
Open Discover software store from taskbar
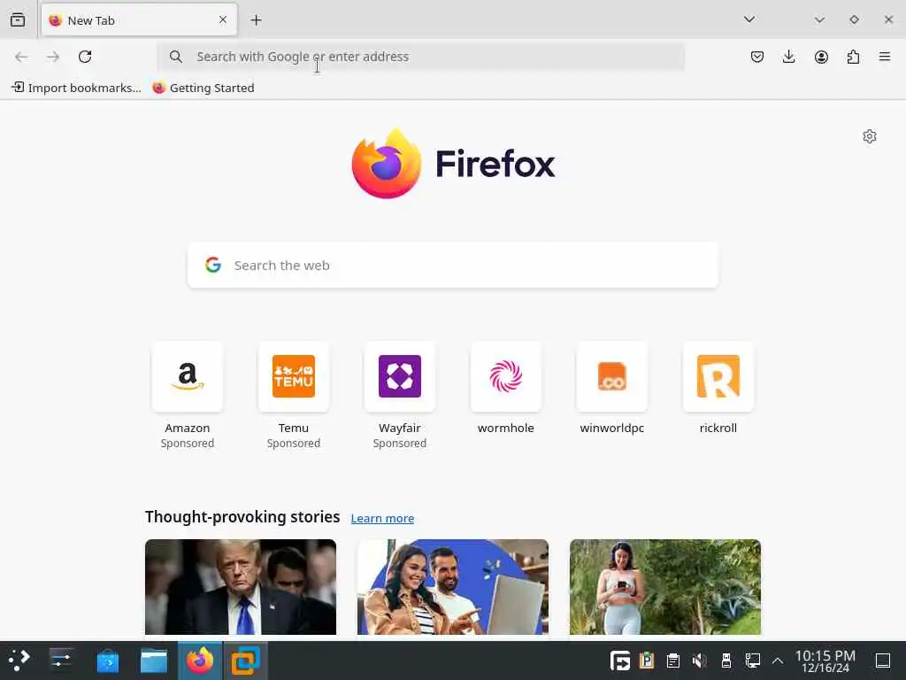[107, 661]
